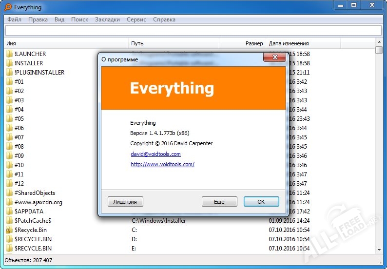Click the Ещё button
Screen dimensions: 387x269
click(x=219, y=202)
